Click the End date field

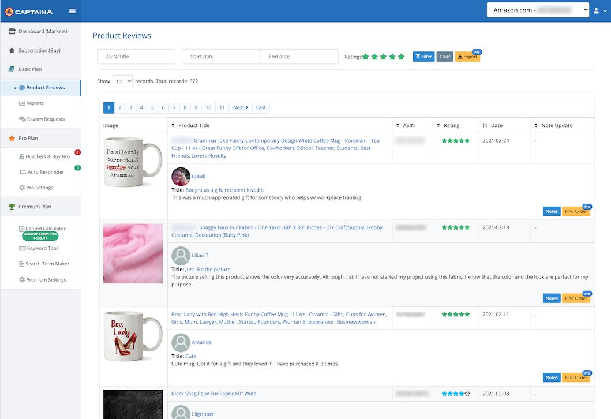(x=299, y=57)
